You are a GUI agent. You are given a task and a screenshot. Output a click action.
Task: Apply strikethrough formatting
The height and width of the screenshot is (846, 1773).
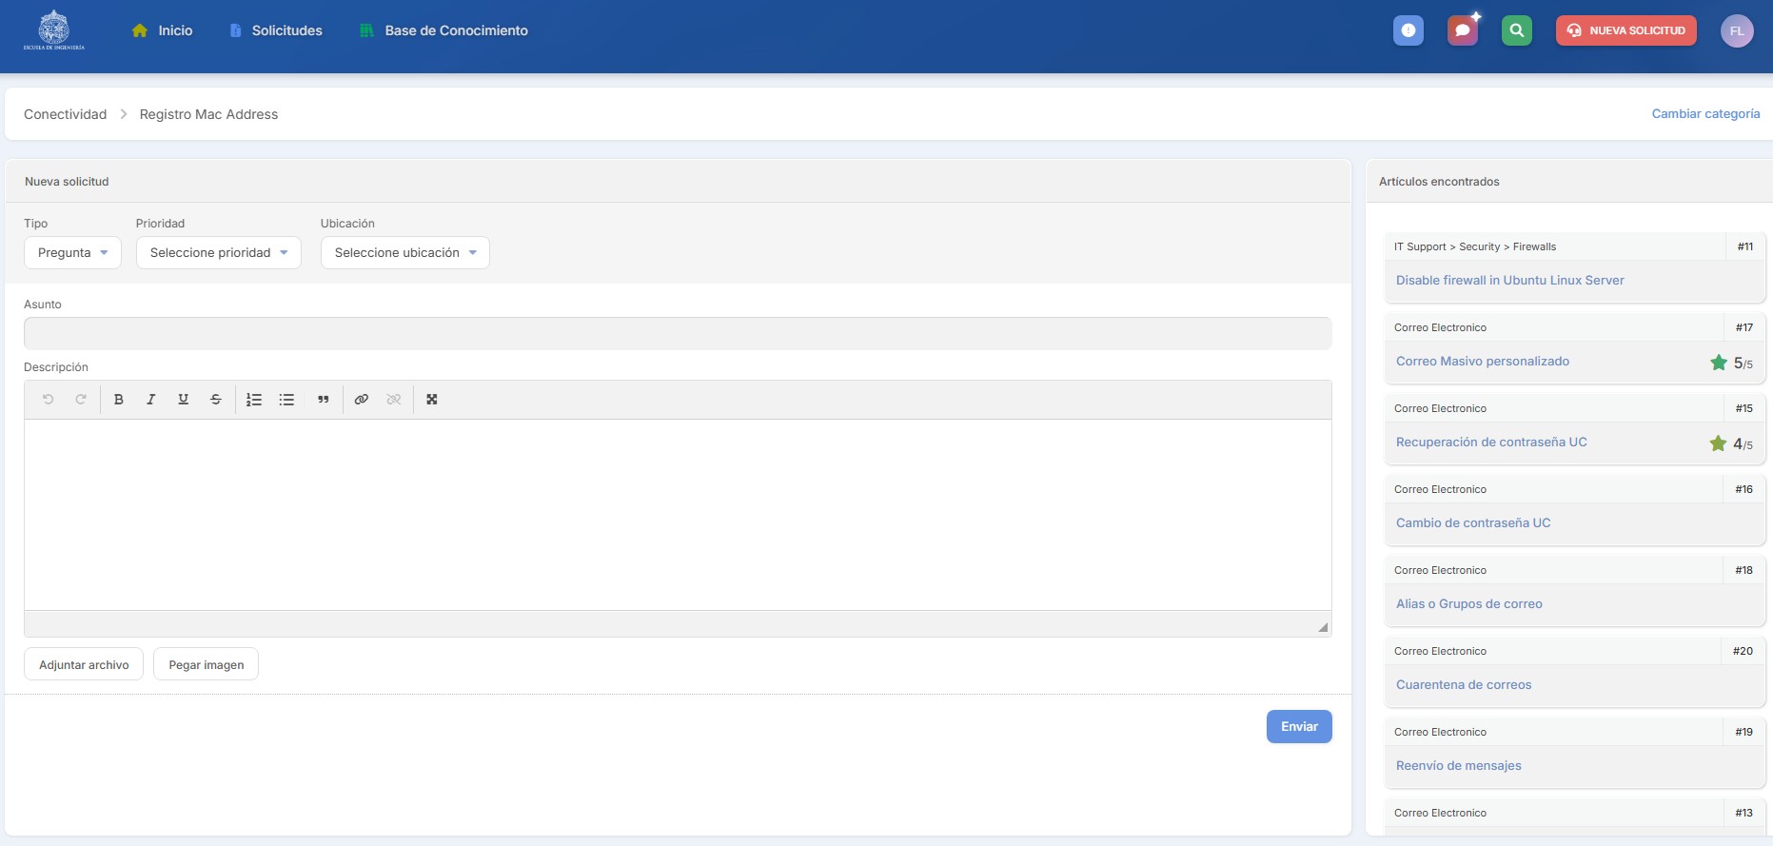click(216, 400)
